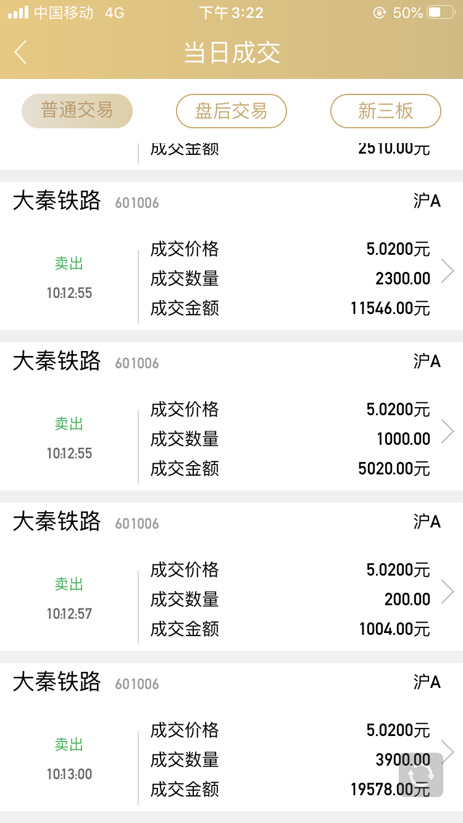This screenshot has height=823, width=463.
Task: Tap the 大秦铁路 title of 2300.00 quantity trade
Action: (57, 201)
